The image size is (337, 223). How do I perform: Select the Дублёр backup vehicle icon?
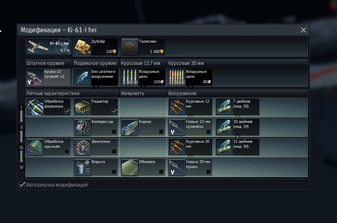point(82,47)
